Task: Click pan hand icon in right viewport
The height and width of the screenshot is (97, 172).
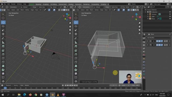Action: 139,26
